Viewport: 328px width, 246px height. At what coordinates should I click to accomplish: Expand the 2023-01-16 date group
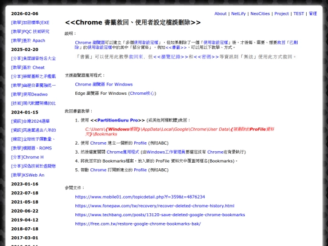(x=25, y=184)
